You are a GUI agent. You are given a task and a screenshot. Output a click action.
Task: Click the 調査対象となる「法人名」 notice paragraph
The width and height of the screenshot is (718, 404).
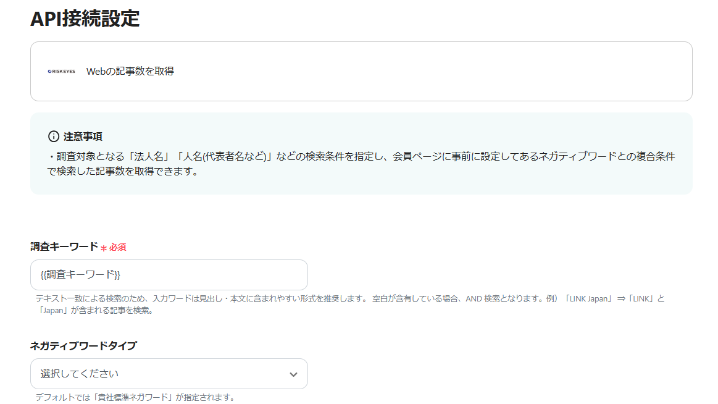point(361,164)
